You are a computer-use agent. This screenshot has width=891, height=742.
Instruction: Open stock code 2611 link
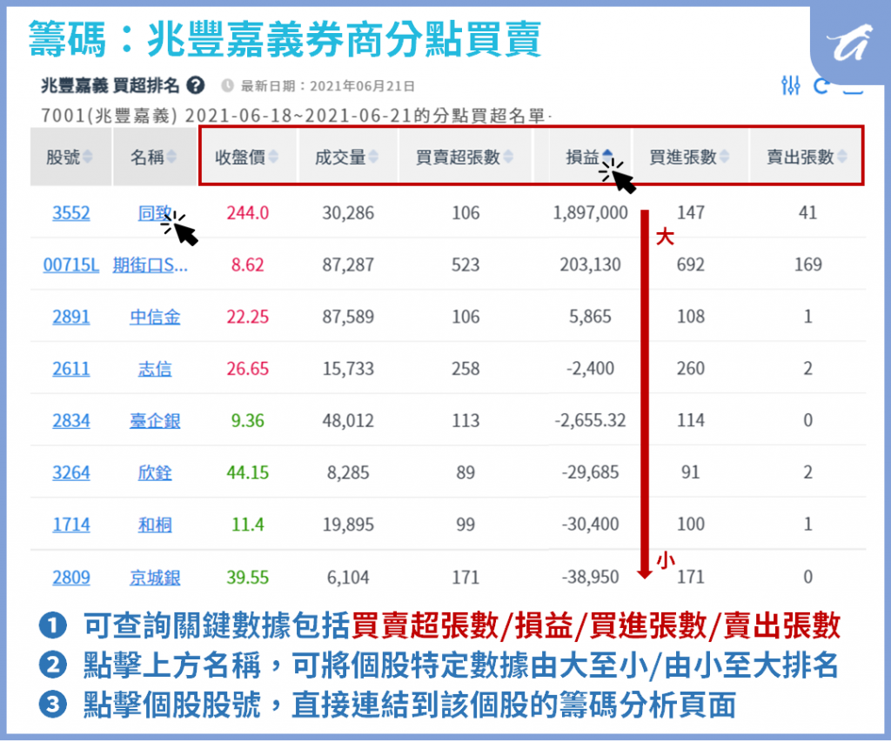point(71,369)
